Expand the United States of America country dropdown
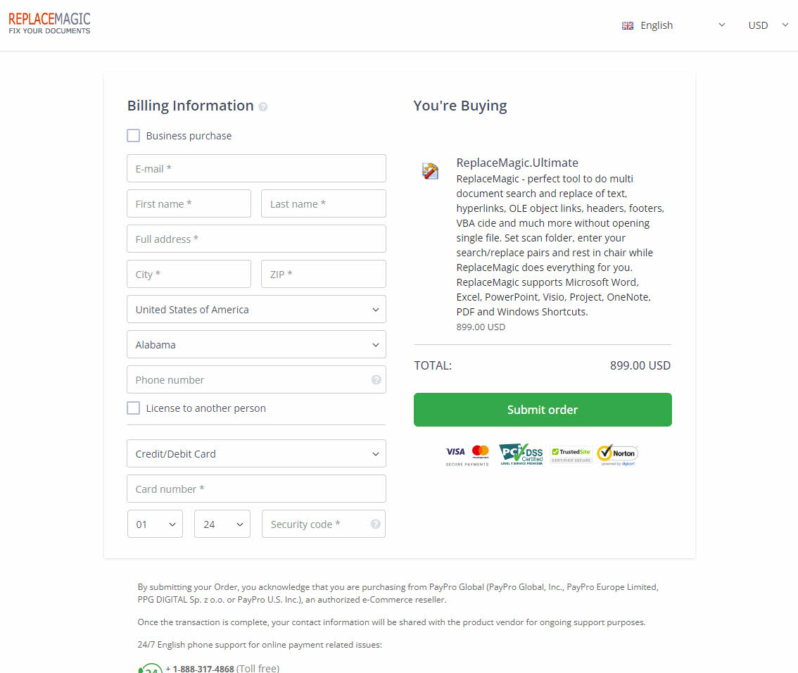 click(256, 310)
